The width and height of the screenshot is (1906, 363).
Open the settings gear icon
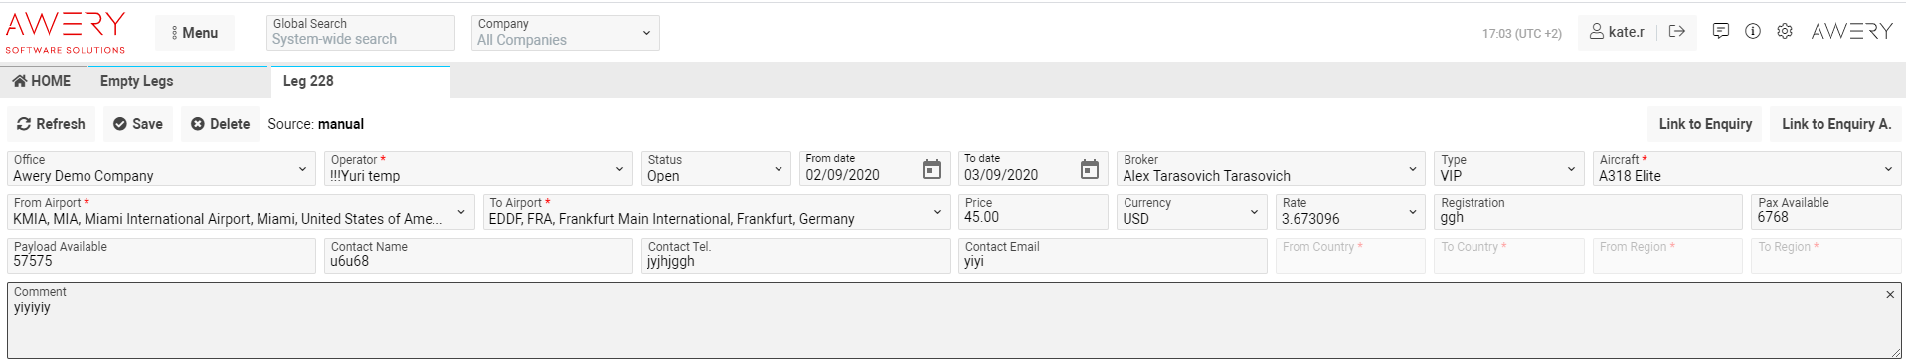pyautogui.click(x=1785, y=31)
